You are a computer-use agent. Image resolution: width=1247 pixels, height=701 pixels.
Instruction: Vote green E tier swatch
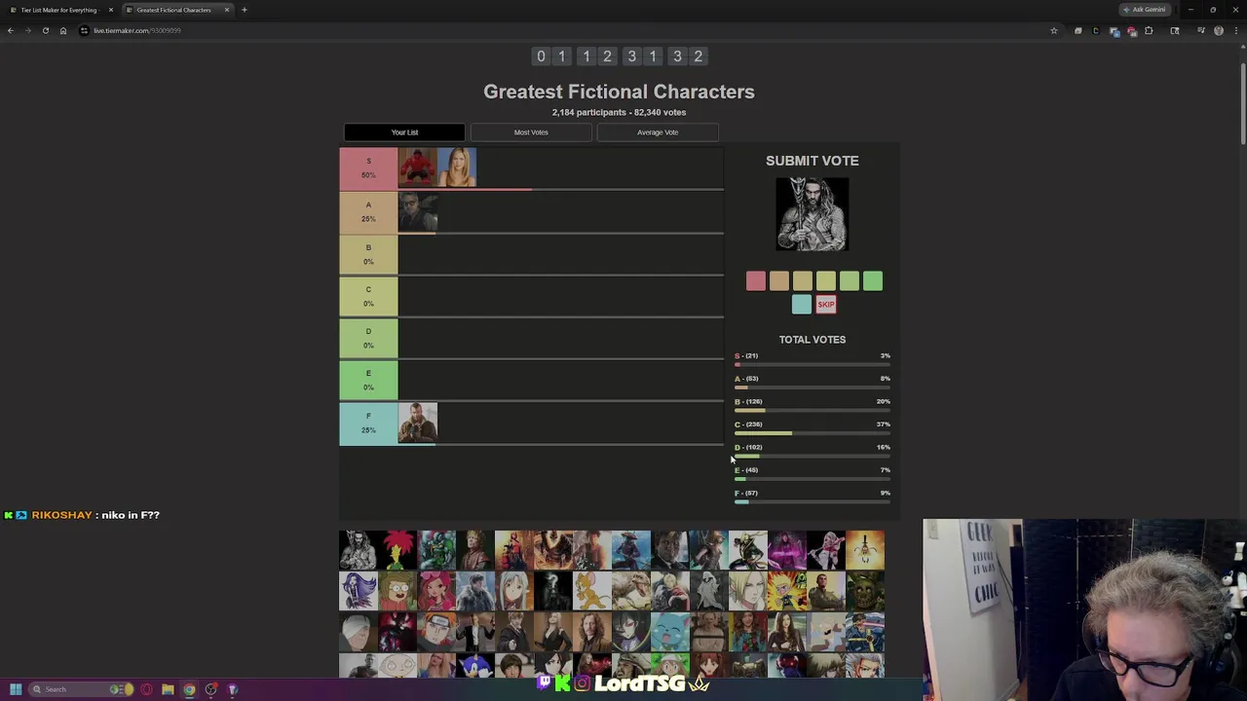873,281
